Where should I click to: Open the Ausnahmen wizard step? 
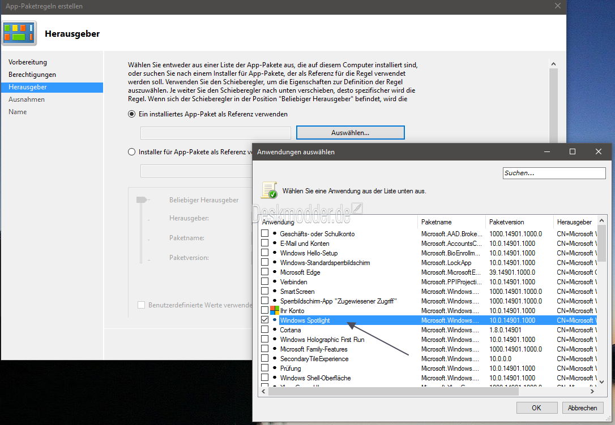27,99
